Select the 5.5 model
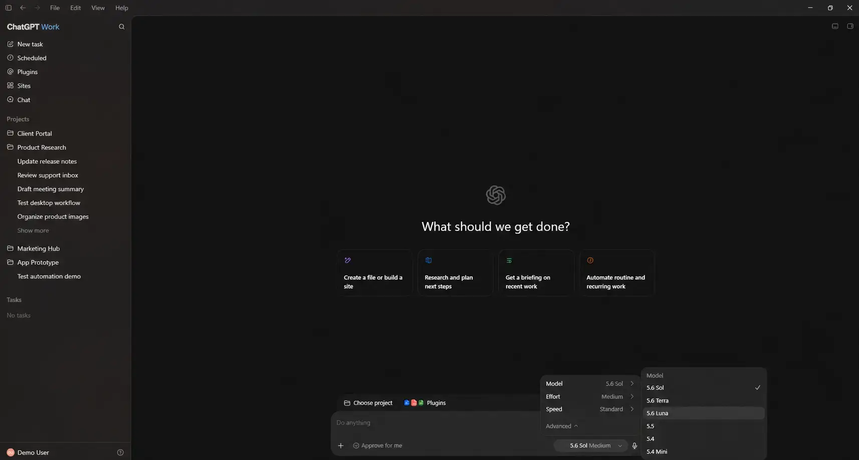859x460 pixels. (x=704, y=426)
